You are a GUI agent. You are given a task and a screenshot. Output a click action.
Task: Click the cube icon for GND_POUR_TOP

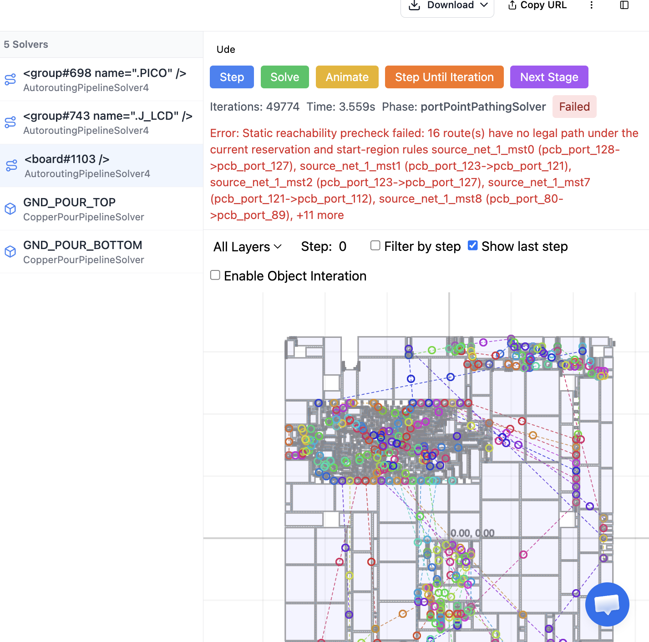point(10,209)
